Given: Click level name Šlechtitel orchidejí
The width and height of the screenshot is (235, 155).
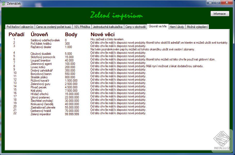Looking at the screenshot, I should pyautogui.click(x=42, y=101).
